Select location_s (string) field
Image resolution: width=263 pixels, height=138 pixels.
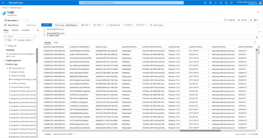pyautogui.click(x=18, y=83)
